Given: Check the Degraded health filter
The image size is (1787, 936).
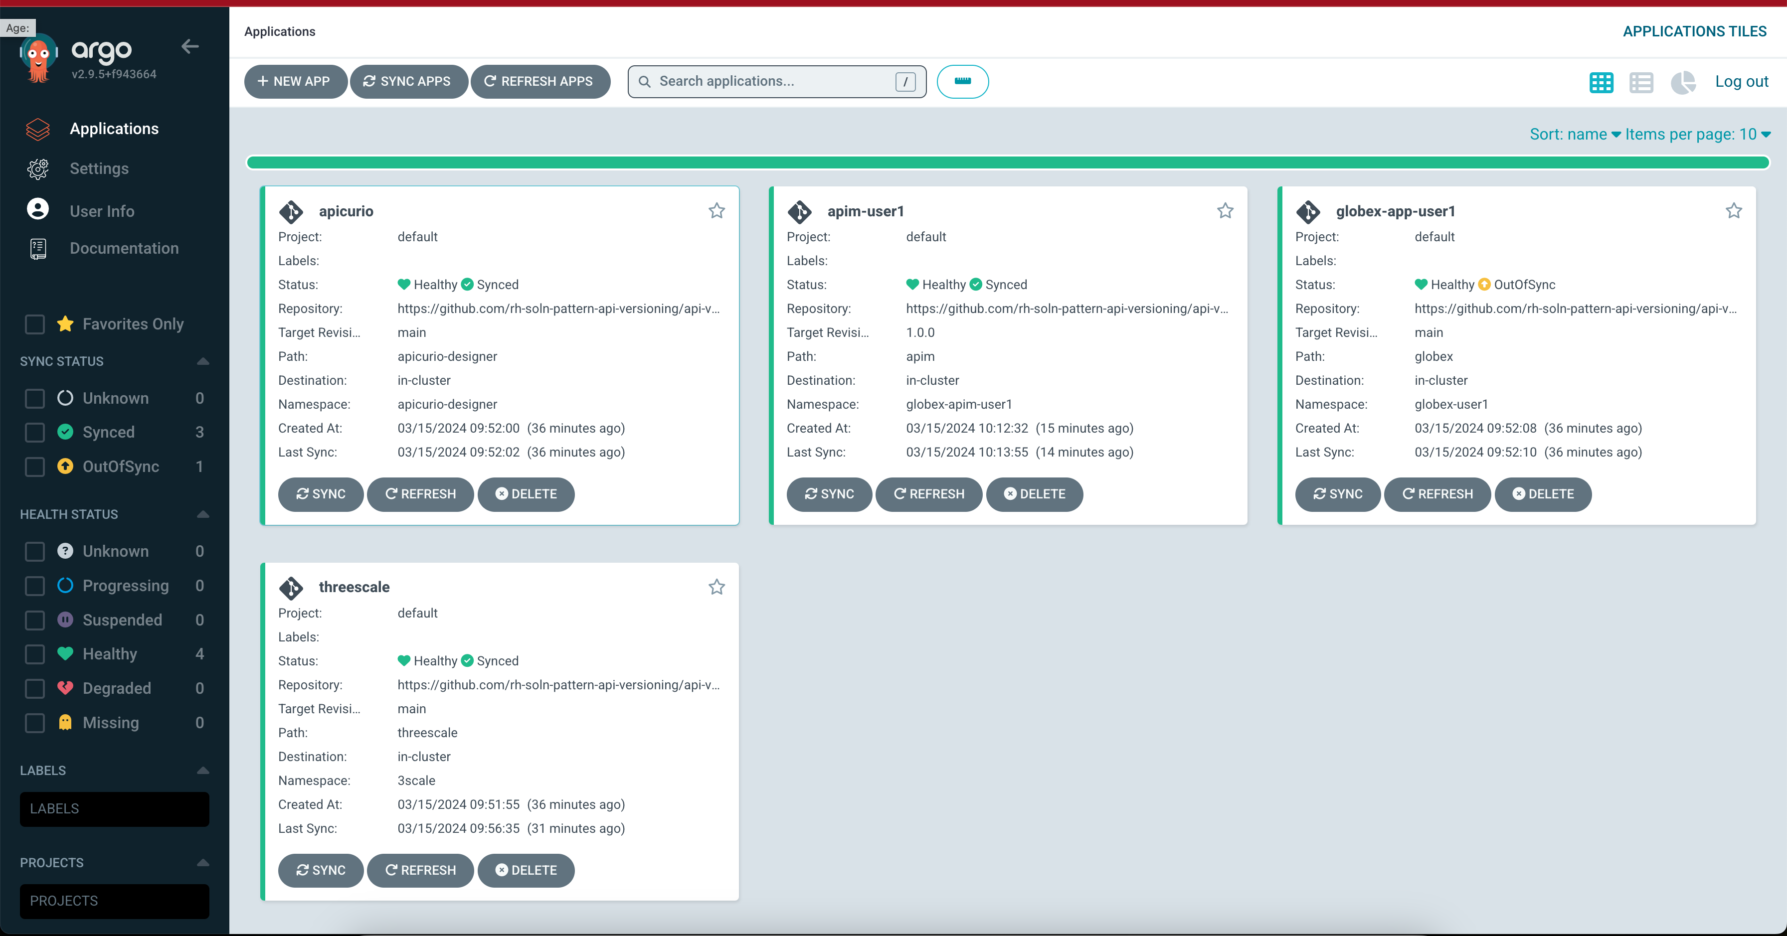Looking at the screenshot, I should click(35, 688).
